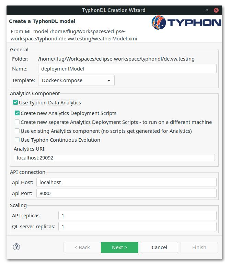The image size is (230, 268).
Task: Click the 'Scaling' group title
Action: tap(18, 205)
